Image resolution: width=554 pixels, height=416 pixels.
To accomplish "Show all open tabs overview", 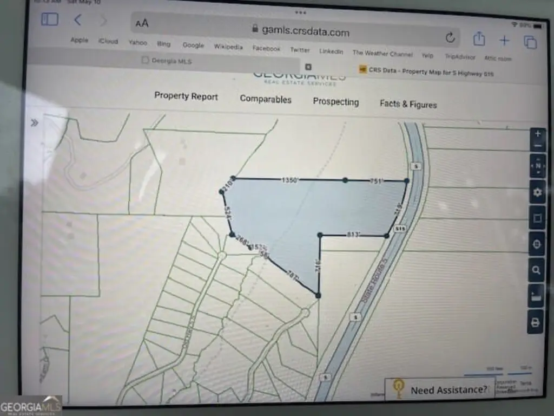I will (x=530, y=42).
